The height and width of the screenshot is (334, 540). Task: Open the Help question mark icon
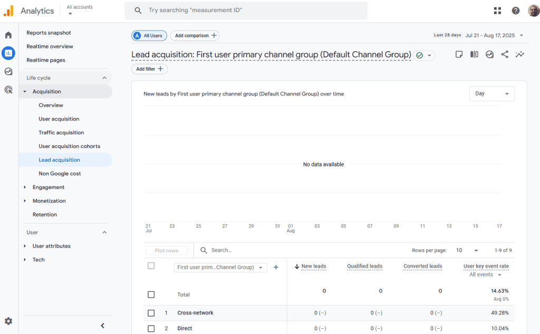515,11
